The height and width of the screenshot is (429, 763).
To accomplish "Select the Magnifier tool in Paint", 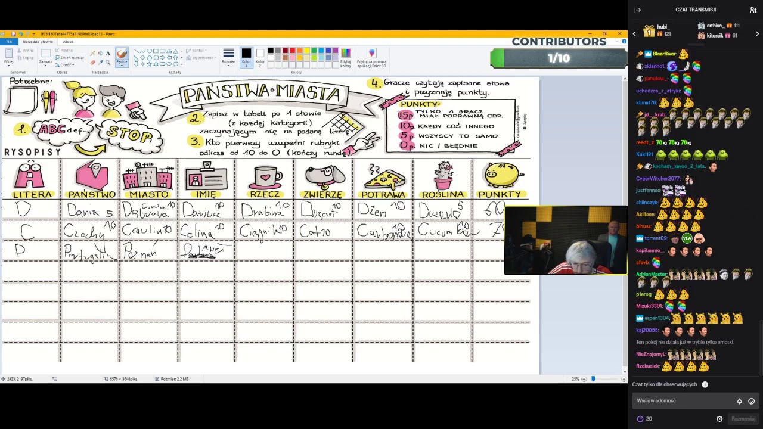I will click(108, 62).
